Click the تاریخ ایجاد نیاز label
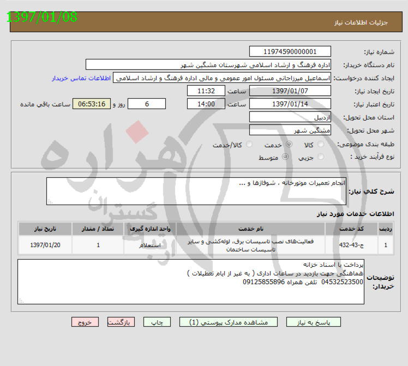This screenshot has height=366, width=408. tap(374, 91)
